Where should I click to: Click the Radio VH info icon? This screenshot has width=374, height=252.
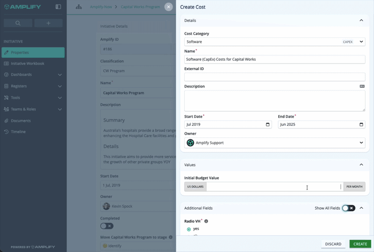click(x=206, y=221)
